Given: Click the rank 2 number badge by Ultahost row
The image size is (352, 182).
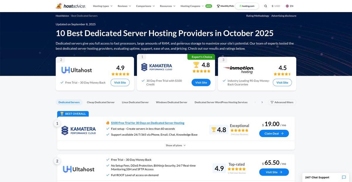Looking at the screenshot, I should pos(57,161).
